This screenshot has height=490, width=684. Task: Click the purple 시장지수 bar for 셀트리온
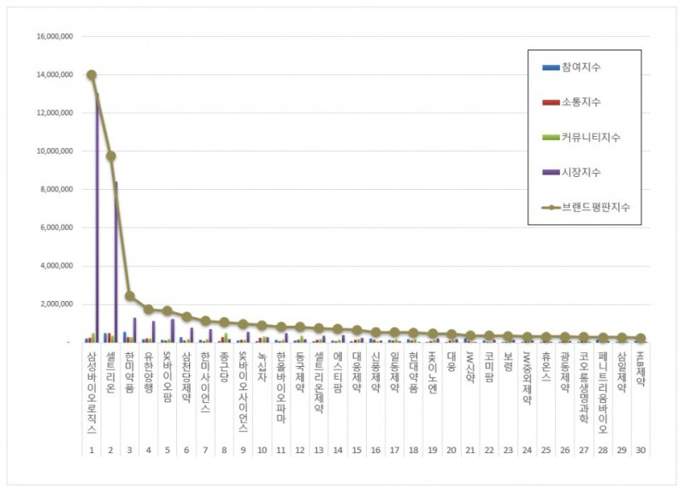pos(115,263)
